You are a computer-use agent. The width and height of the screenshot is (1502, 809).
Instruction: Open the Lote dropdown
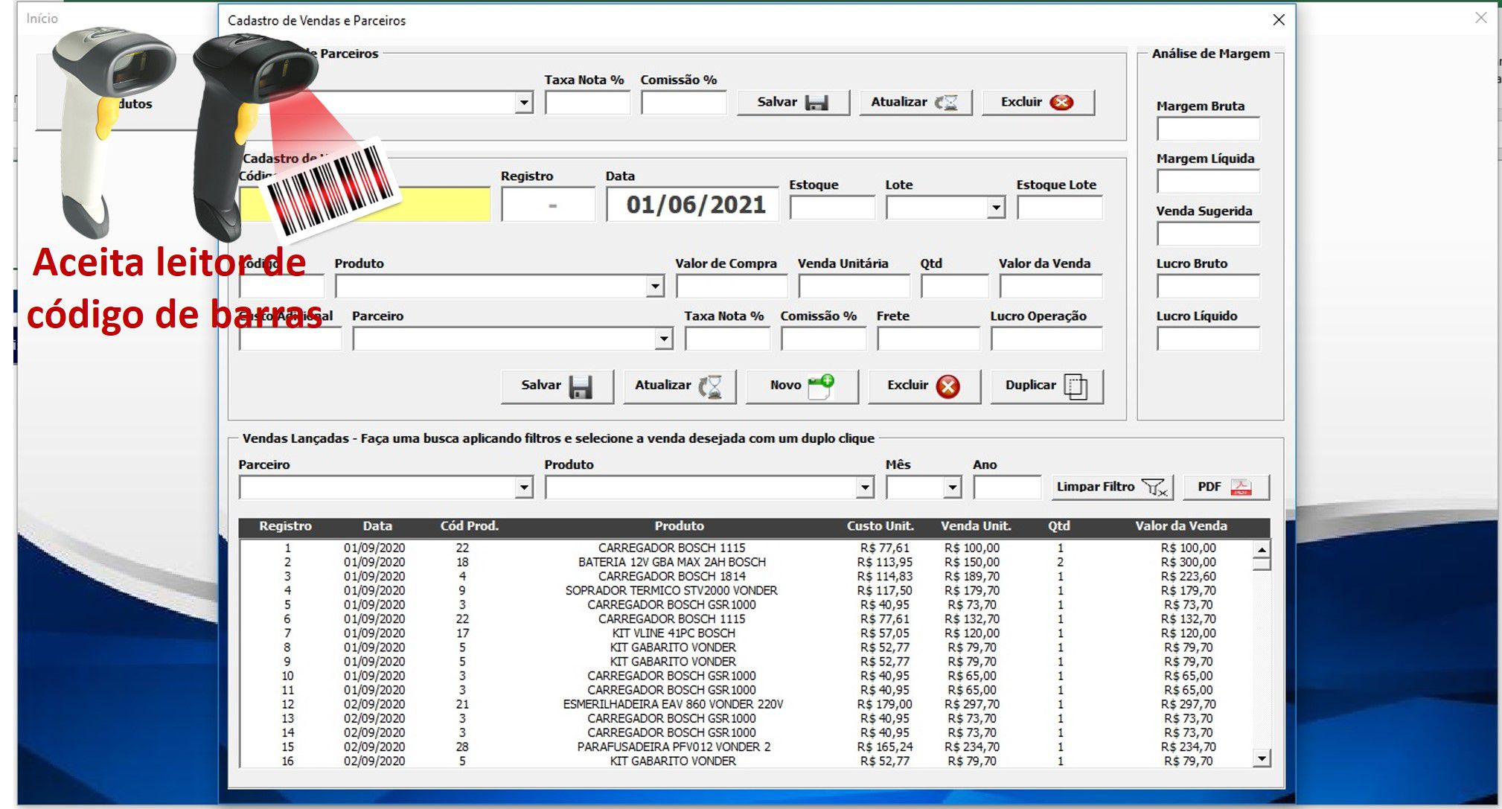point(996,208)
